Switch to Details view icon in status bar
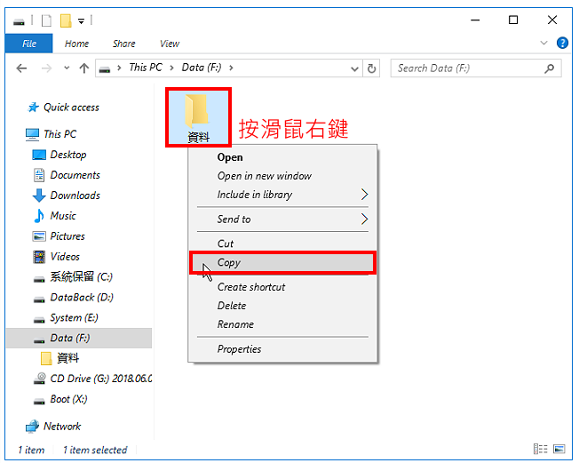The width and height of the screenshot is (579, 463). click(541, 449)
